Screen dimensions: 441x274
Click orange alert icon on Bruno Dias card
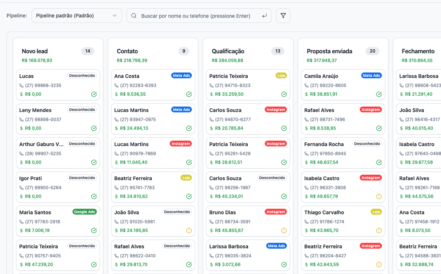[284, 231]
